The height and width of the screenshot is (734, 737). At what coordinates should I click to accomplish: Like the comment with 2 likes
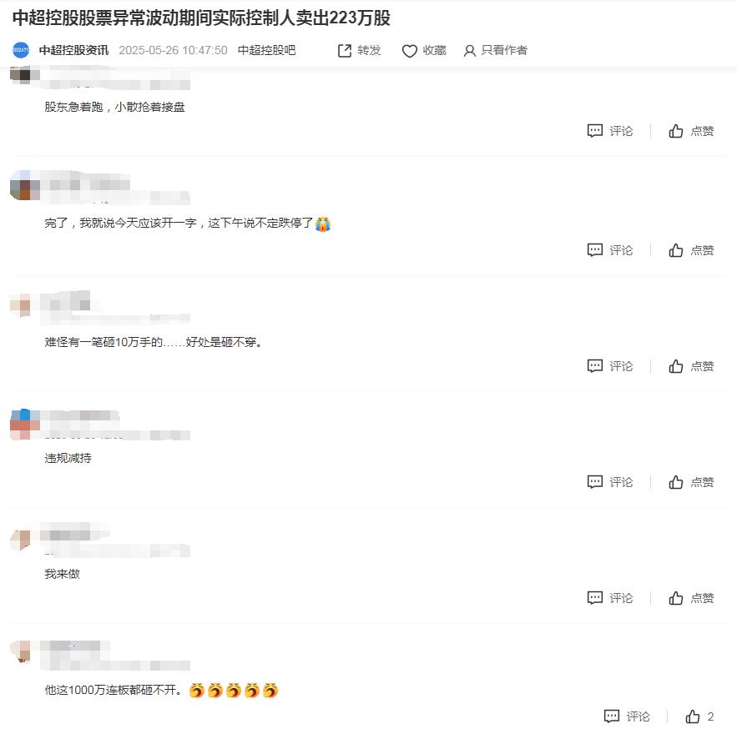[700, 716]
